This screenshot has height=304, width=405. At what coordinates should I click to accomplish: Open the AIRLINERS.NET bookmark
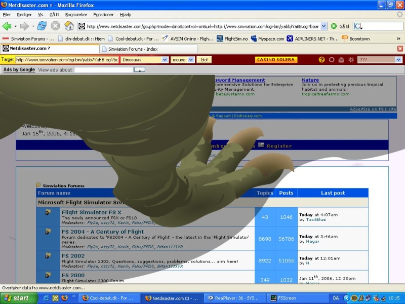(x=313, y=39)
